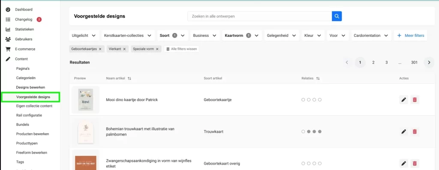Go to results page 2
Screen dimensions: 439x170
(373, 63)
